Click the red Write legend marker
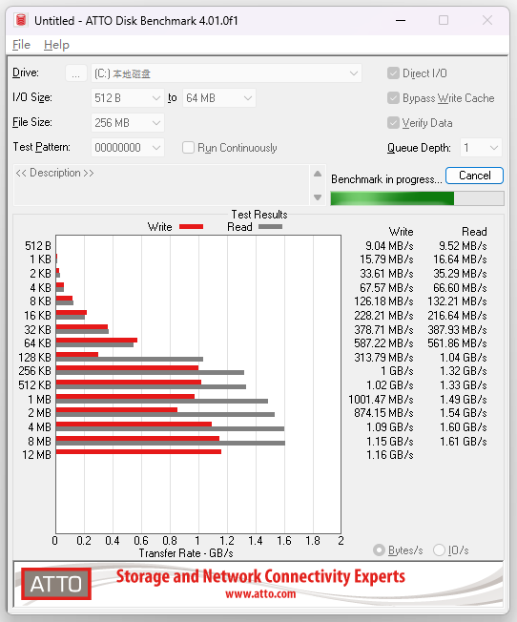This screenshot has width=517, height=622. pyautogui.click(x=191, y=227)
